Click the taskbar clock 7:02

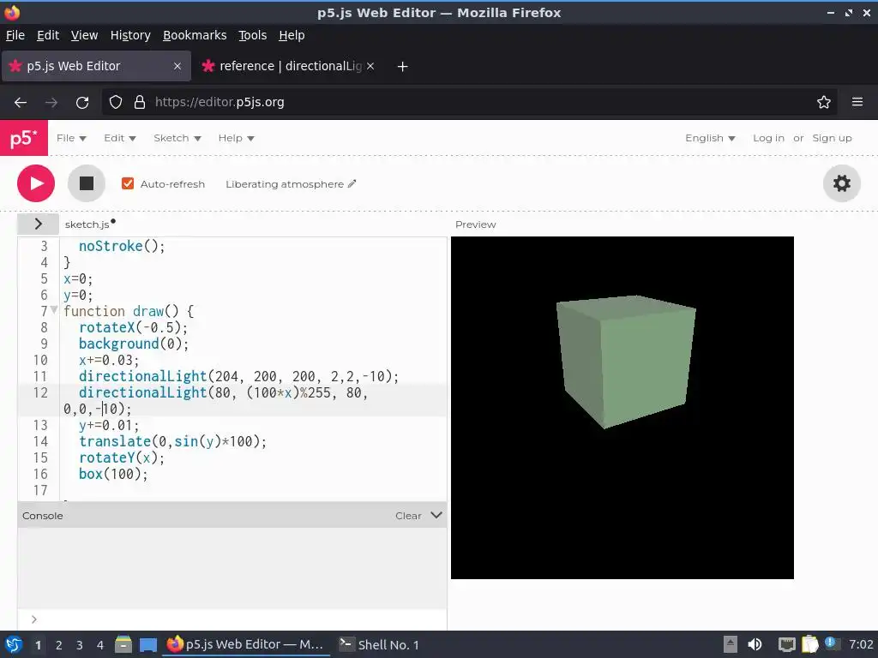[x=860, y=644]
